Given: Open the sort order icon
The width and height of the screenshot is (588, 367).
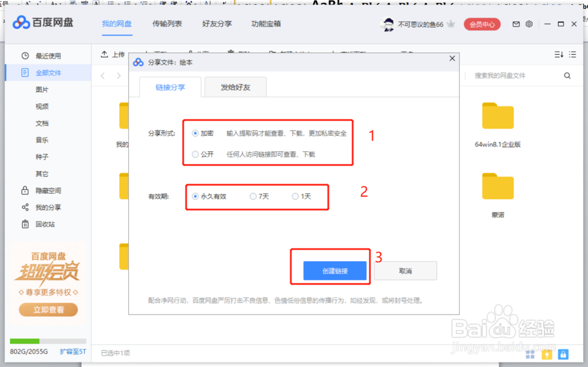Looking at the screenshot, I should [559, 55].
